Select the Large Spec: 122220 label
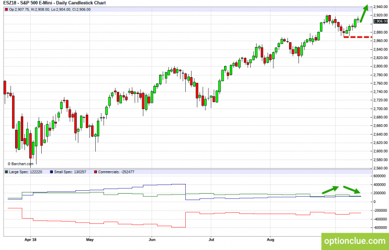389x250 pixels. click(26, 172)
